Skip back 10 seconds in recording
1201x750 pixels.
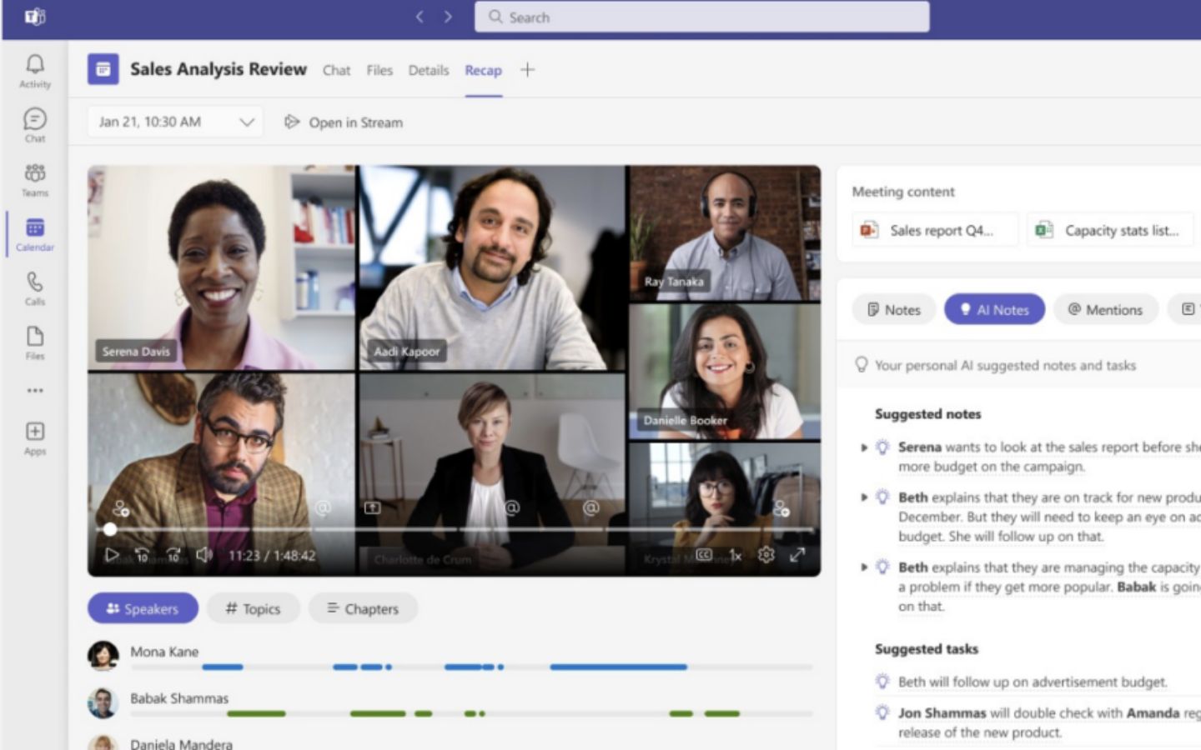coord(143,556)
